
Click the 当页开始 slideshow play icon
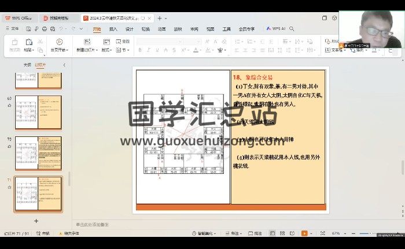click(59, 42)
